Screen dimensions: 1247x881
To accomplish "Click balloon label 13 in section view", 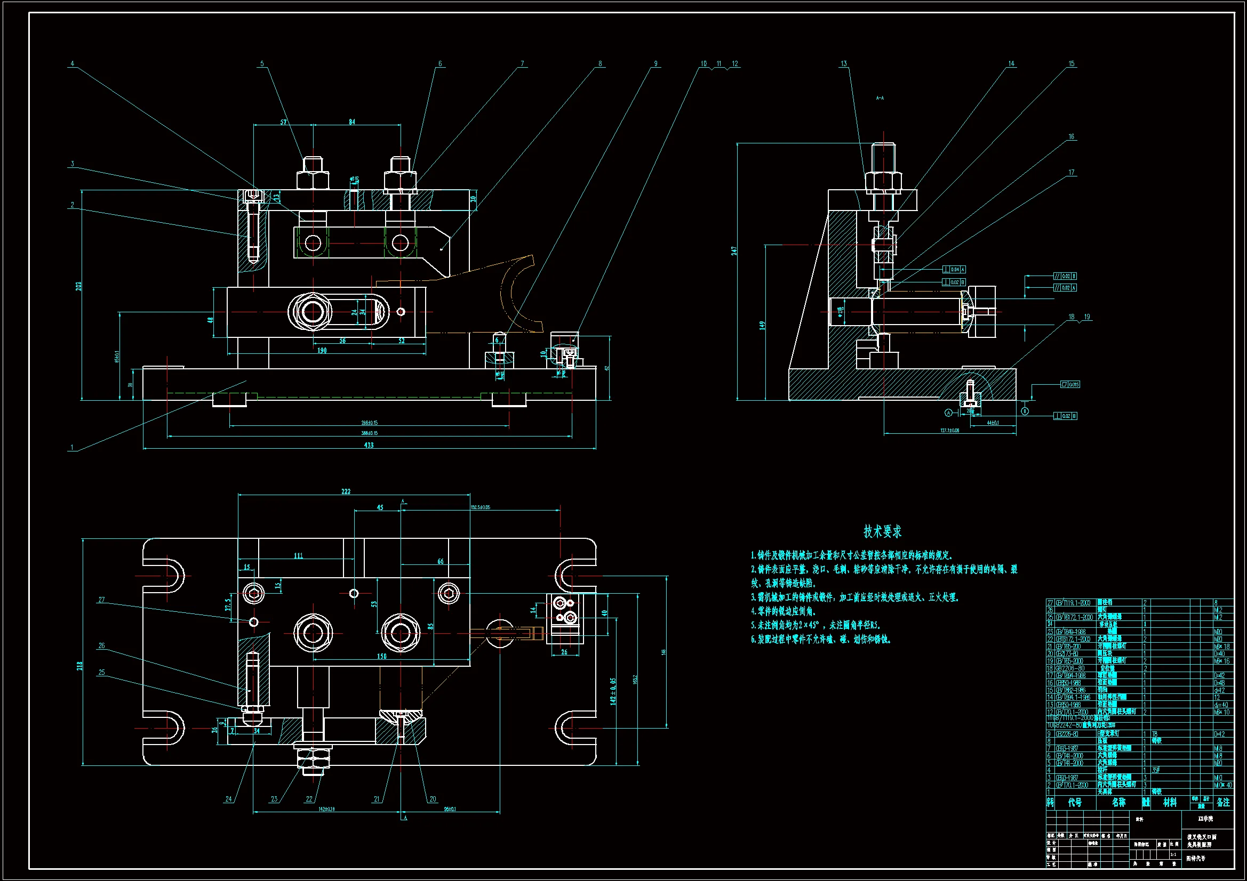I will tap(843, 63).
